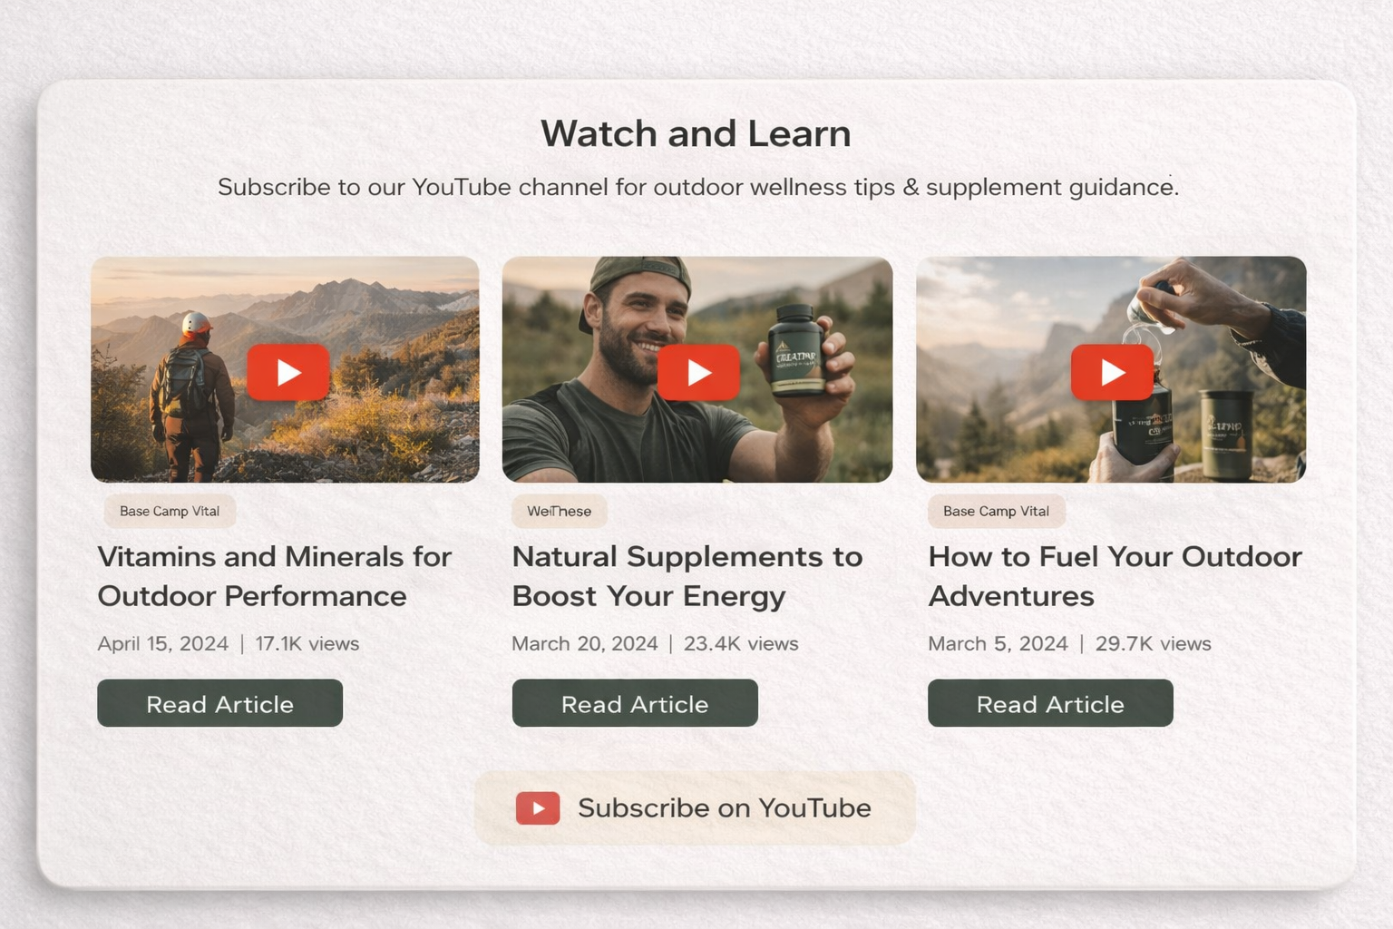Select the hiker mountain video thumbnail
1393x929 pixels.
[285, 369]
